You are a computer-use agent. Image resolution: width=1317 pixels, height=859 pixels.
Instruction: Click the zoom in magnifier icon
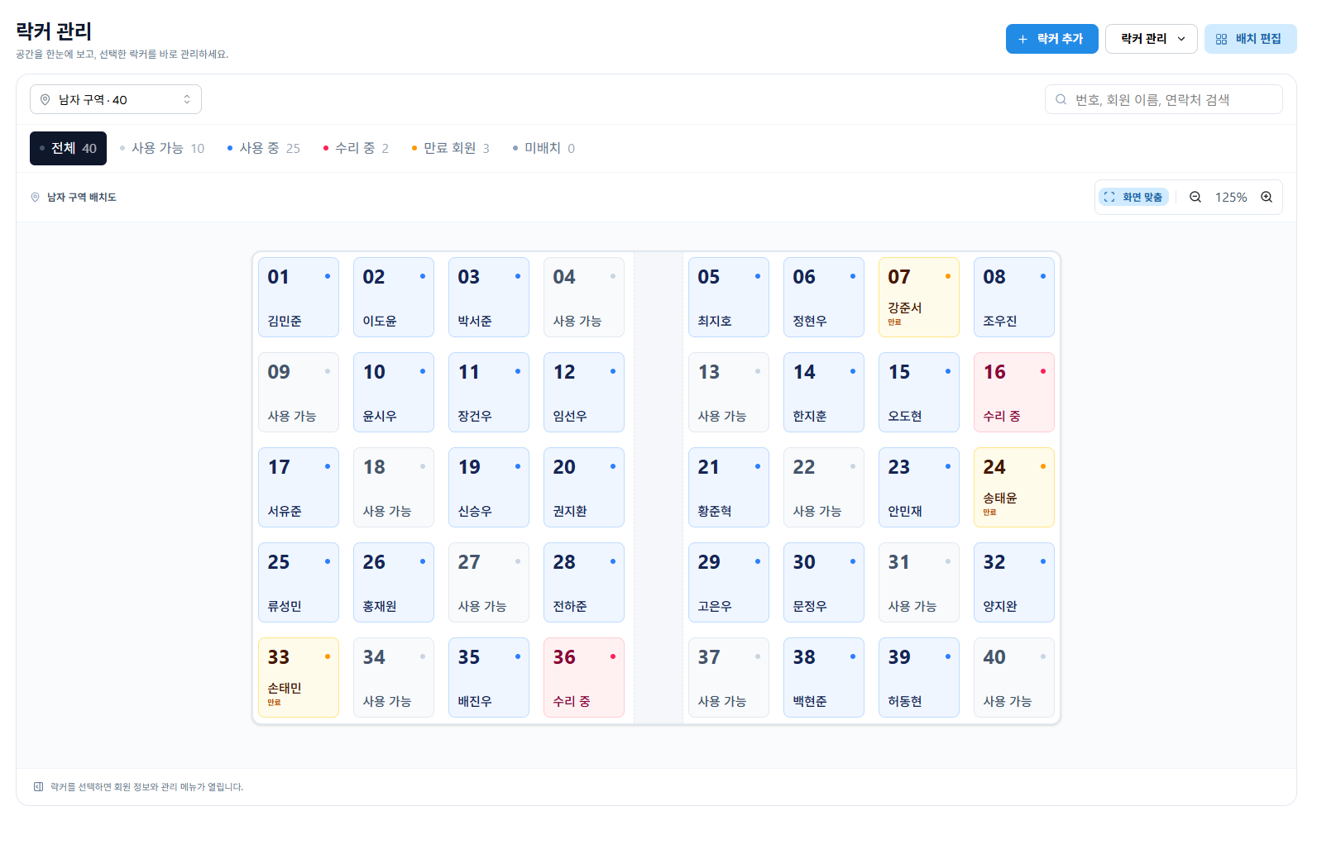click(x=1267, y=197)
